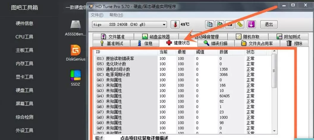Viewport: 314px width, 140px height.
Task: Open the 文件(F) menu
Action: coord(97,15)
